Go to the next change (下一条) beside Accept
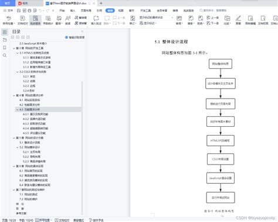The height and width of the screenshot is (222, 278). [213, 23]
